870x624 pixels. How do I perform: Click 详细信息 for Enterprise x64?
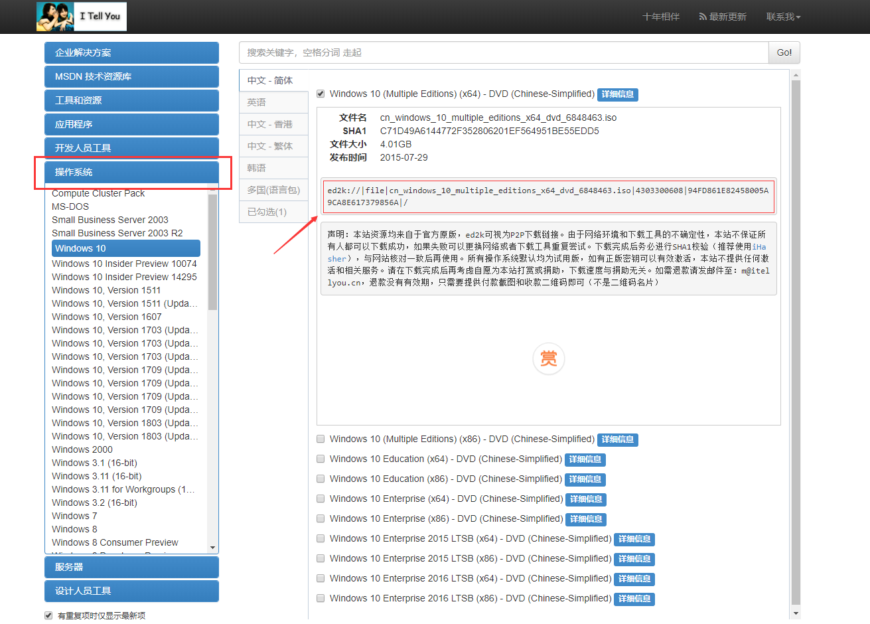click(586, 499)
